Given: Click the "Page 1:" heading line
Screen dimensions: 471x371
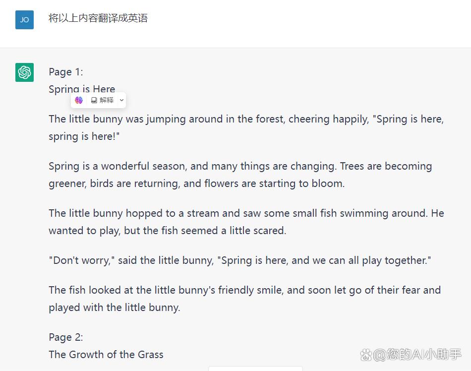Looking at the screenshot, I should tap(66, 72).
